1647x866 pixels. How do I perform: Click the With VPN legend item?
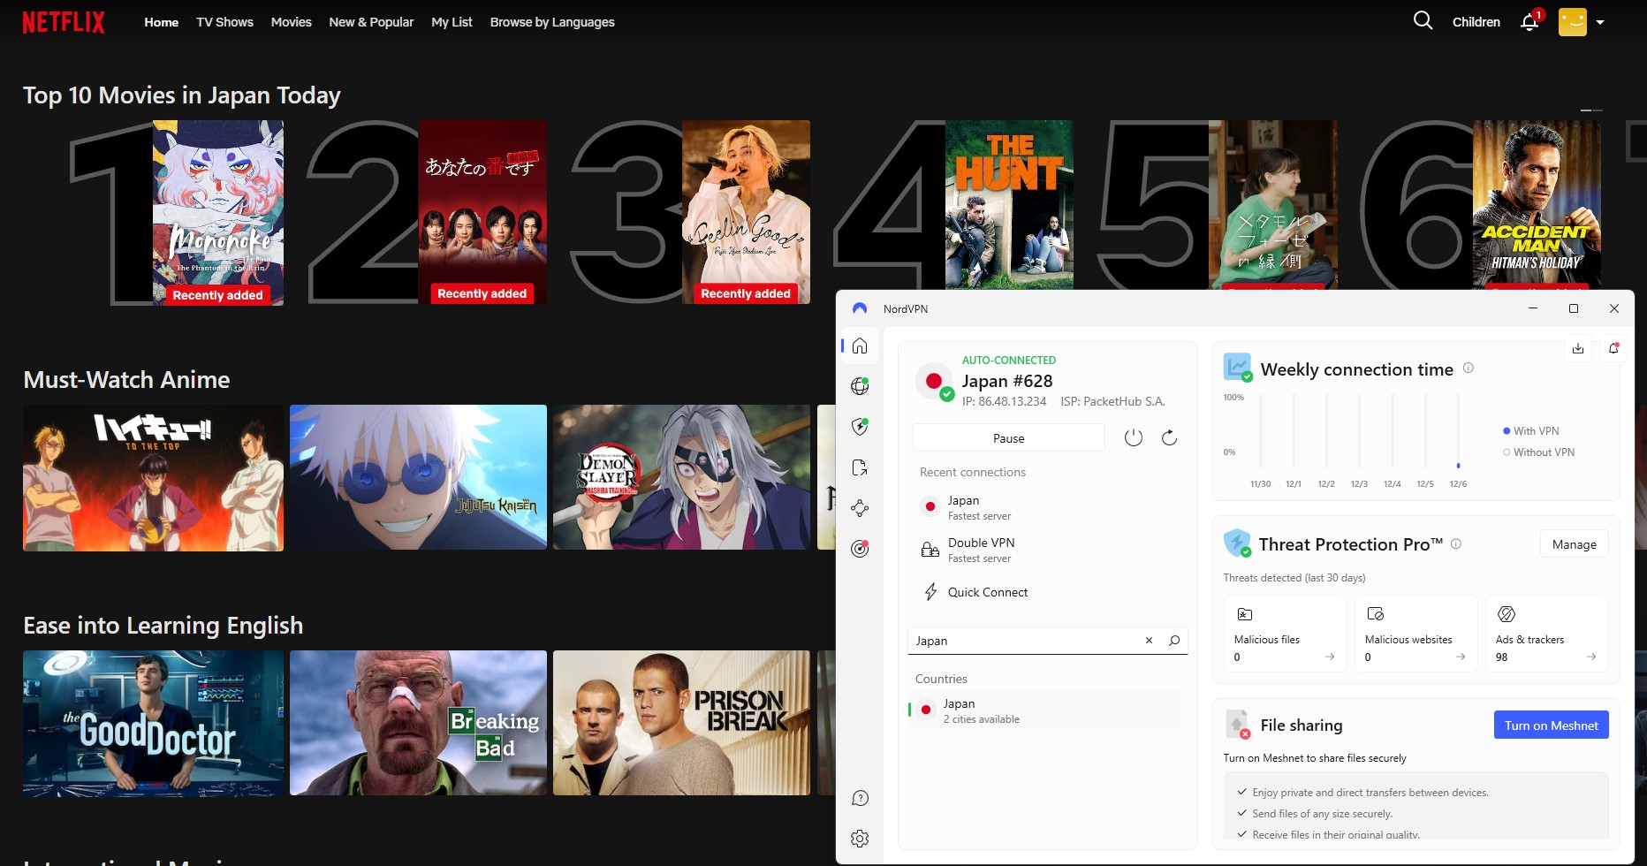1531,431
